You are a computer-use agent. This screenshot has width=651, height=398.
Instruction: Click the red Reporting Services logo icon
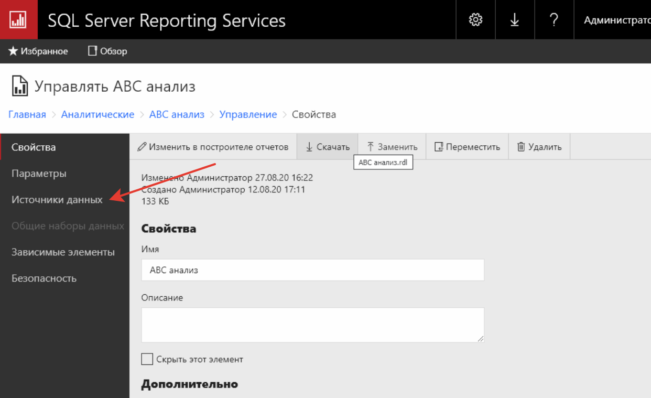(x=18, y=19)
